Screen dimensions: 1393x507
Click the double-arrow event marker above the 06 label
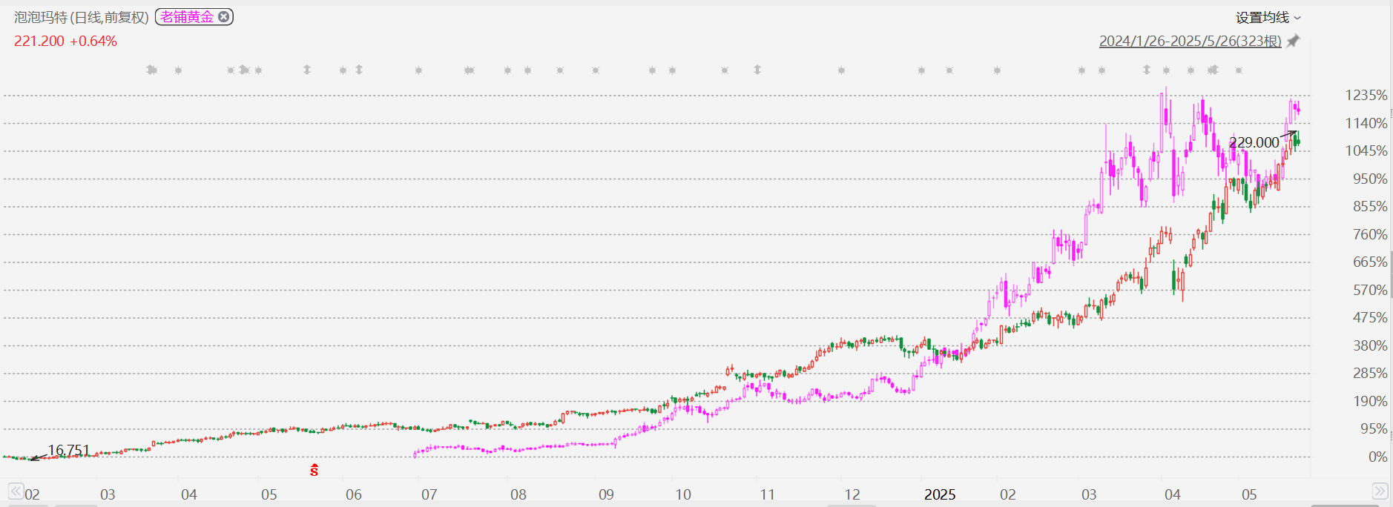[x=359, y=70]
